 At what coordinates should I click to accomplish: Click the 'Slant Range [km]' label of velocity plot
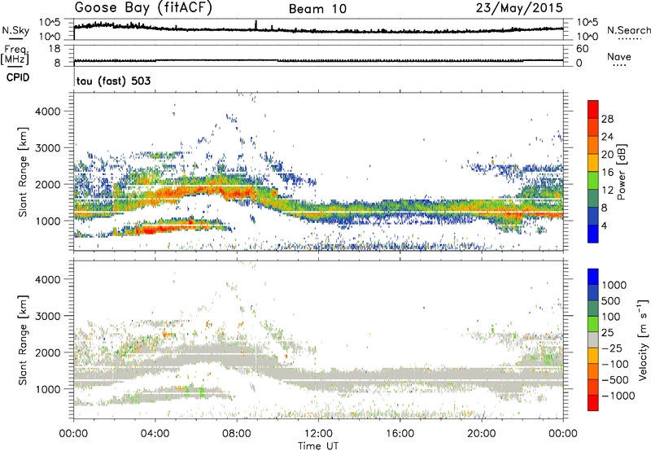[x=23, y=340]
